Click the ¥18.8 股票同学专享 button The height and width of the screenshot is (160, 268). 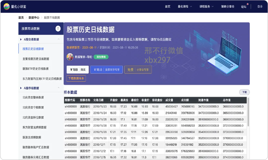[106, 70]
